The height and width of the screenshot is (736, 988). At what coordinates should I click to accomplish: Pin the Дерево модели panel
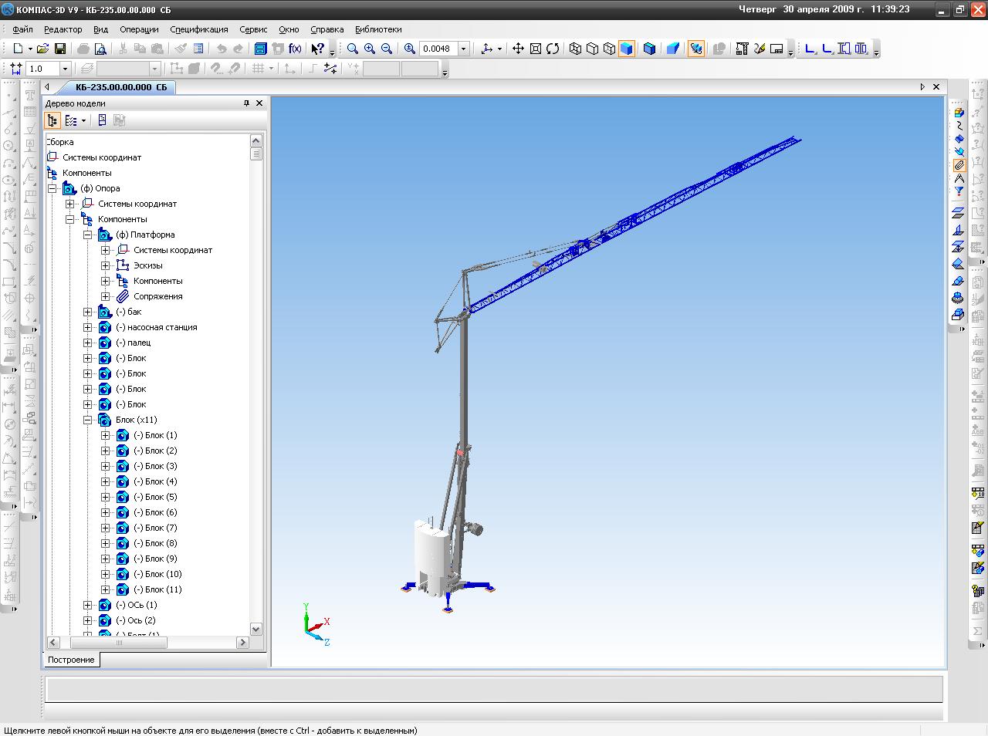click(247, 103)
